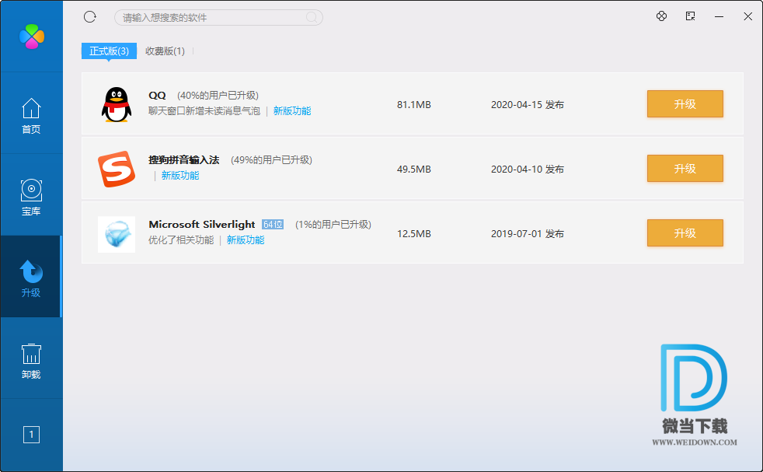Upgrade QQ with its 升级 button

(x=685, y=103)
